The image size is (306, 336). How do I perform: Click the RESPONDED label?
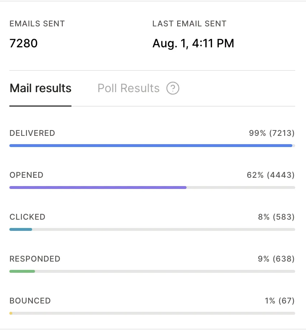35,259
